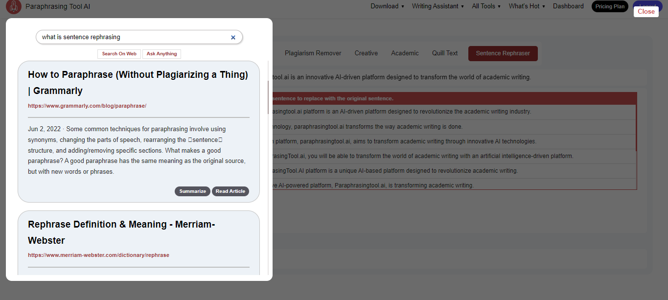Open the All Tools dropdown
Viewport: 668px width, 300px height.
coord(486,6)
